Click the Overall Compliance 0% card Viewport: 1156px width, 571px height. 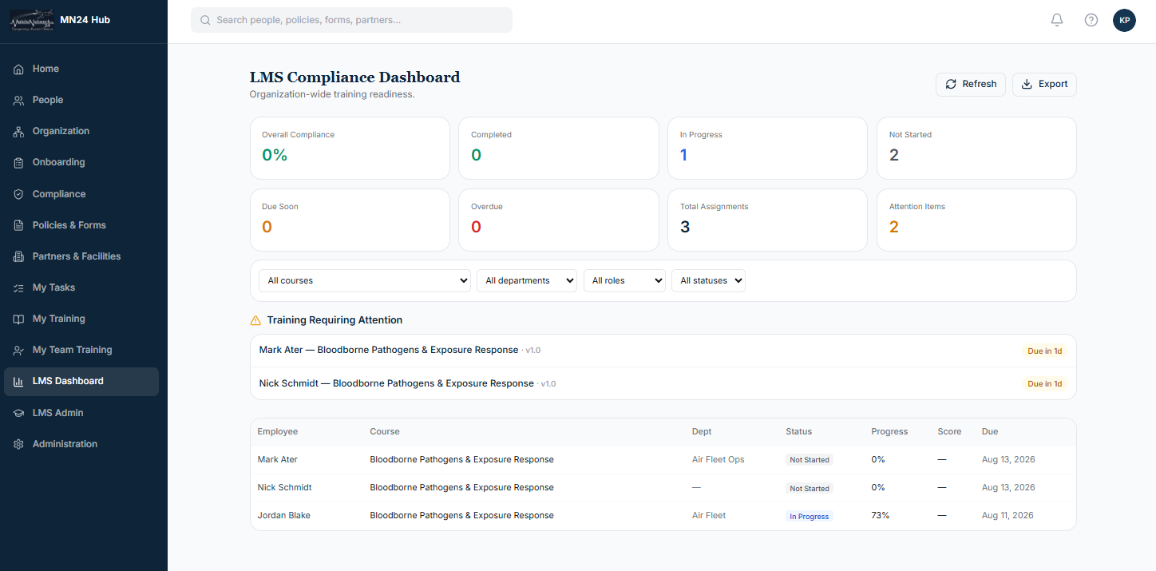pyautogui.click(x=350, y=148)
